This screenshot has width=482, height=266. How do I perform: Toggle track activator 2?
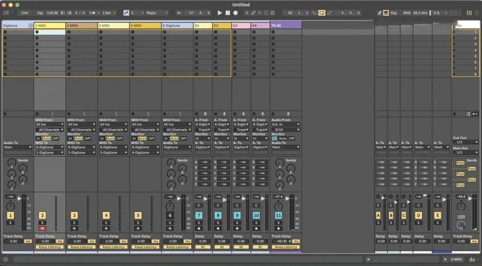point(42,215)
